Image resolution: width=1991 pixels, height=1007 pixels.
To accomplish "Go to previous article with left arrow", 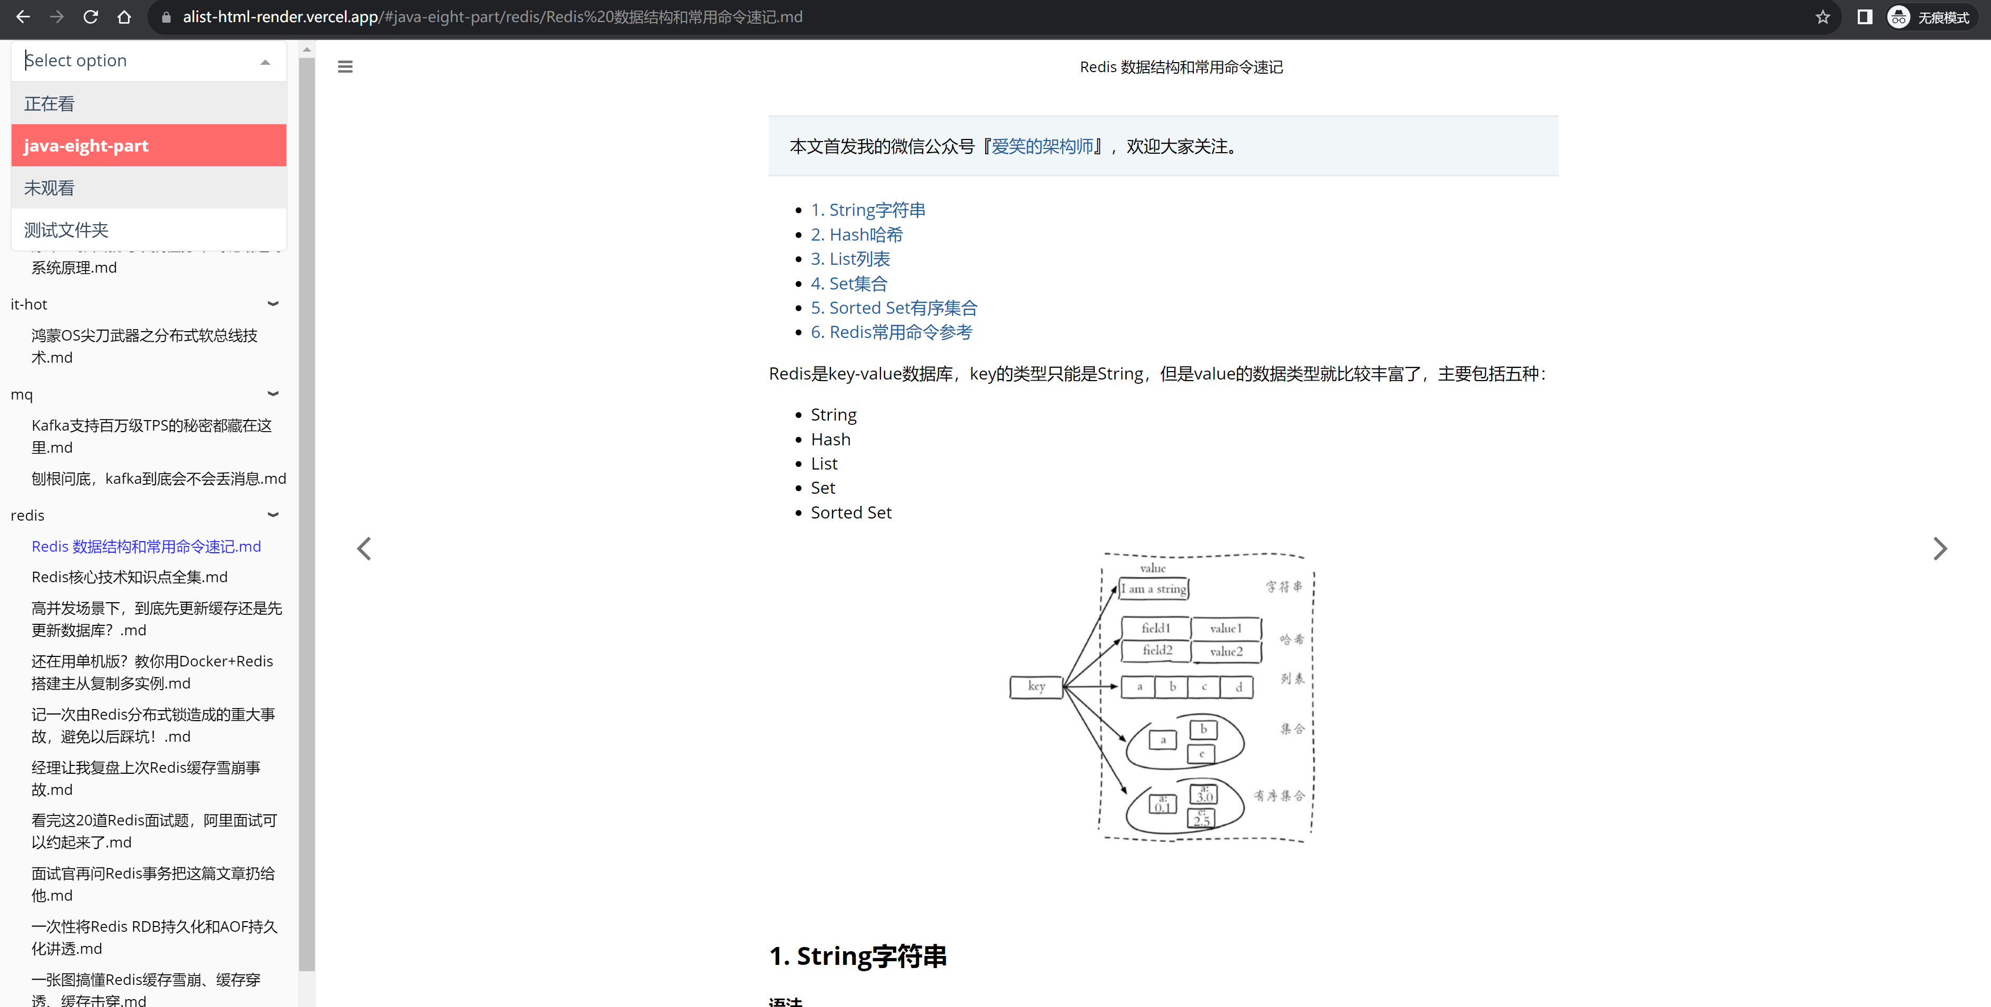I will [364, 549].
